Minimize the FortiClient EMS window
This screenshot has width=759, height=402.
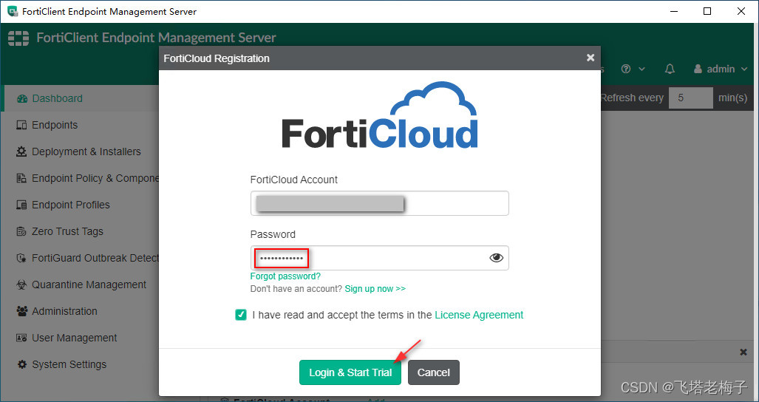[x=673, y=12]
